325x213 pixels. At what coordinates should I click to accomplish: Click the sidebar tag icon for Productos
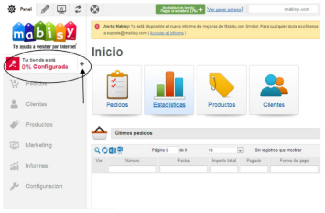(14, 124)
